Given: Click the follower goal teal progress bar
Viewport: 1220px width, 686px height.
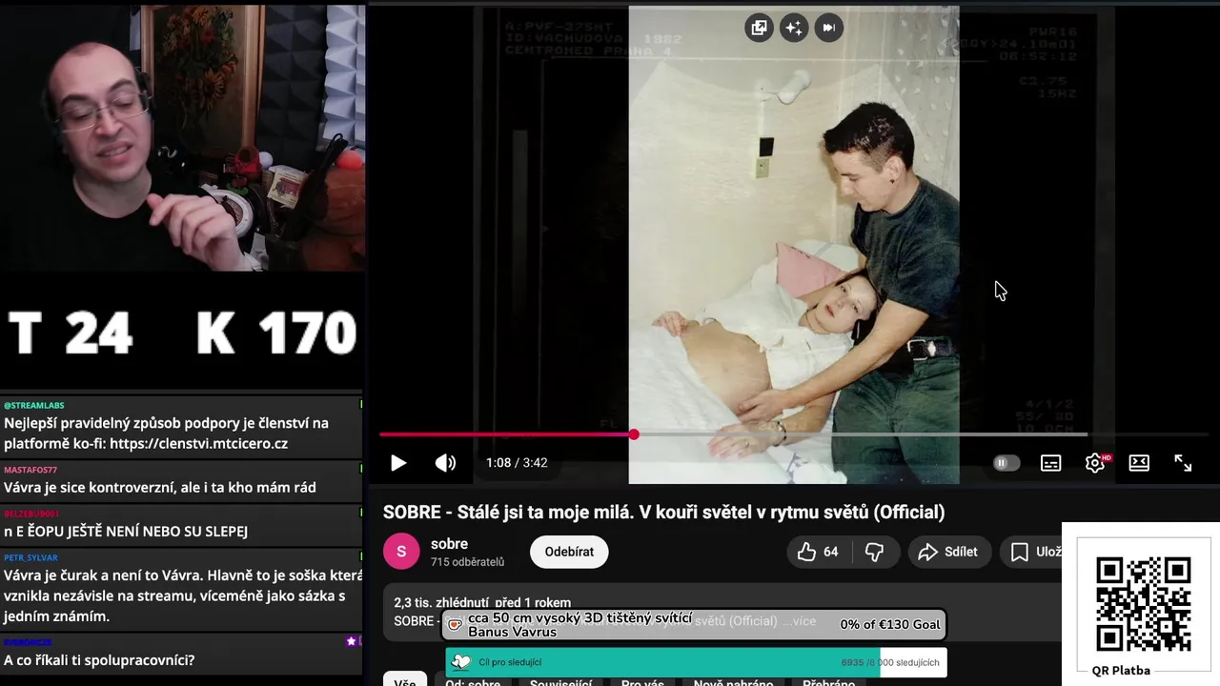Looking at the screenshot, I should [x=662, y=662].
